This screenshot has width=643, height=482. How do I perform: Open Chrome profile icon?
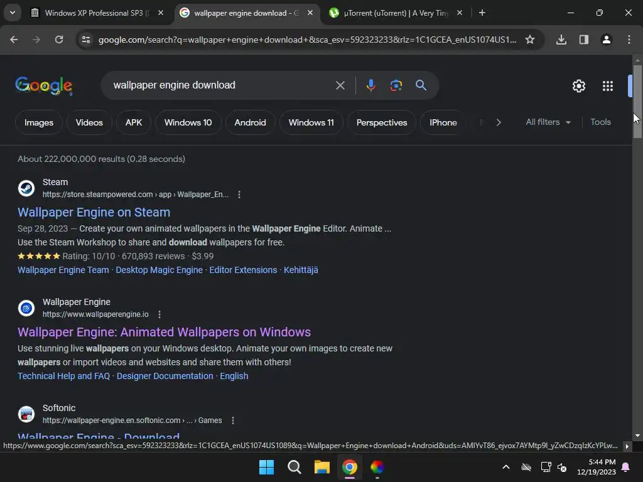(x=607, y=40)
